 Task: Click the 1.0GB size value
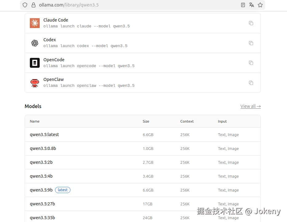point(148,148)
